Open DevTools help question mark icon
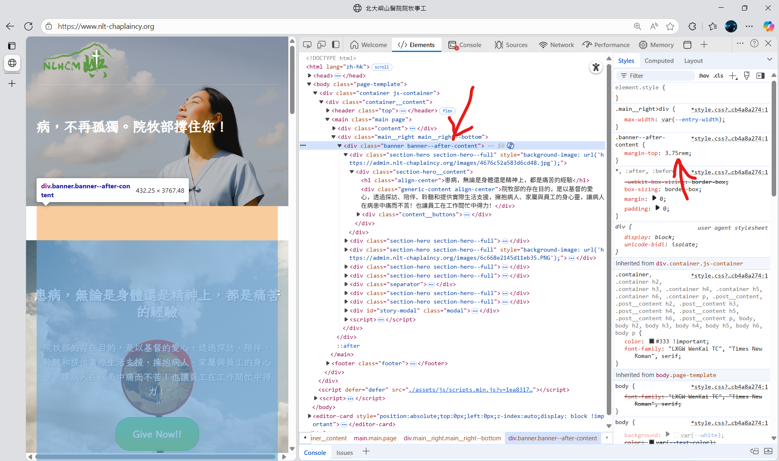 click(x=754, y=44)
